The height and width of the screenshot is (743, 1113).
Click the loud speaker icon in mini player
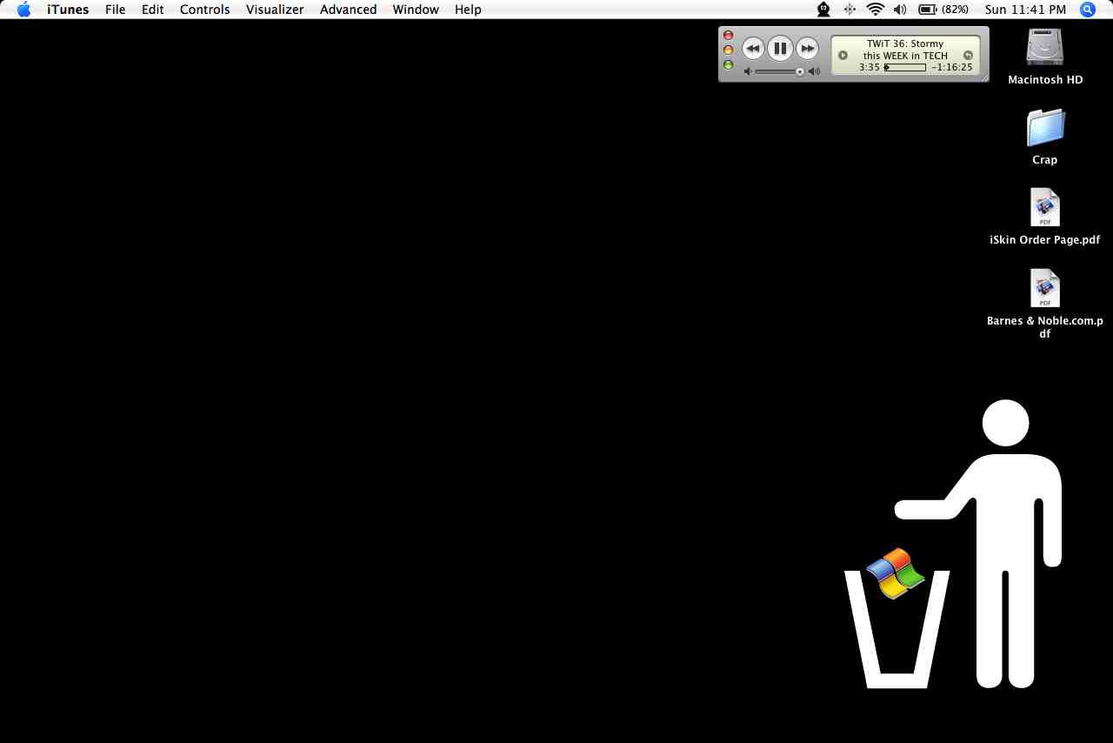pos(814,71)
